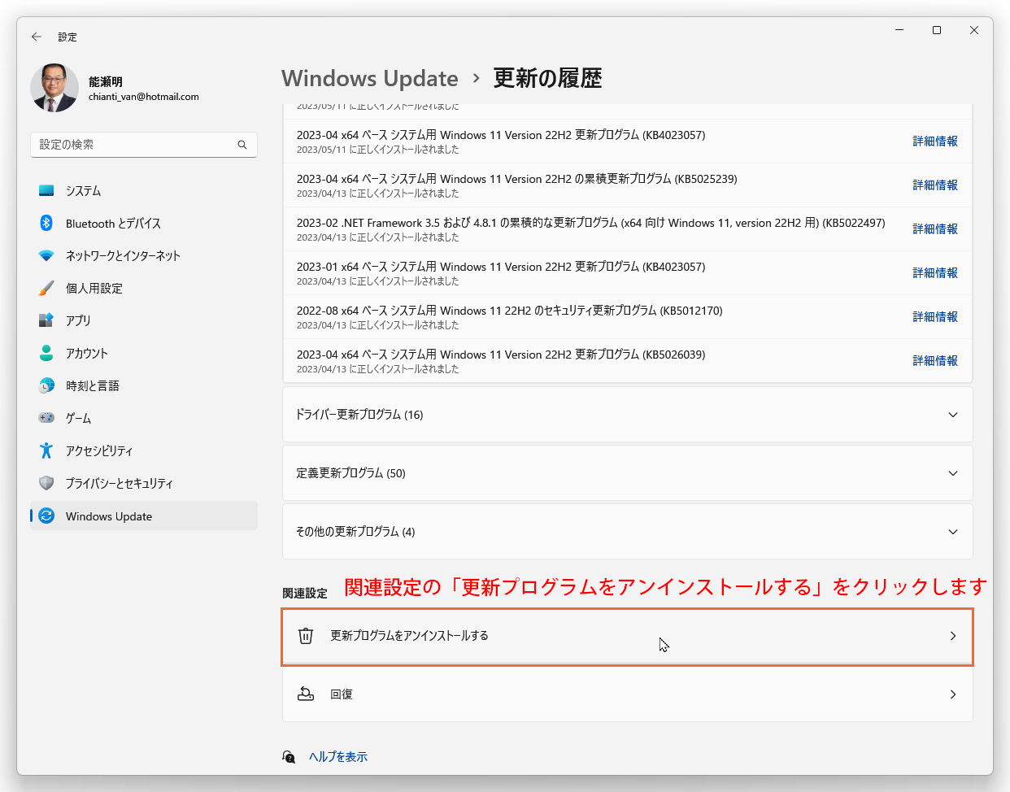Image resolution: width=1010 pixels, height=792 pixels.
Task: Open 詳細情報 for KB4023057 2023-01 update
Action: click(x=935, y=273)
